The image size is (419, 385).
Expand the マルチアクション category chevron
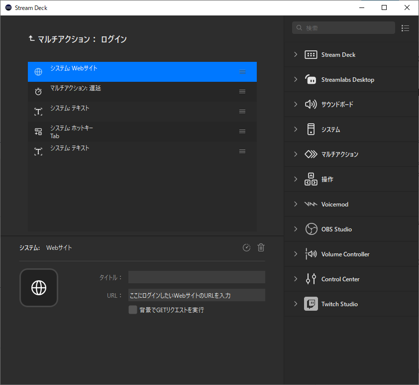click(x=296, y=154)
